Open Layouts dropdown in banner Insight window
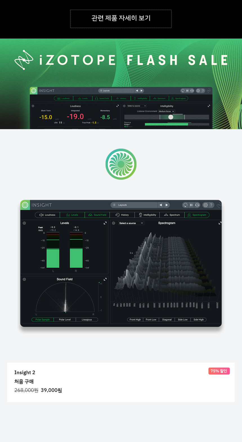 [x=116, y=91]
